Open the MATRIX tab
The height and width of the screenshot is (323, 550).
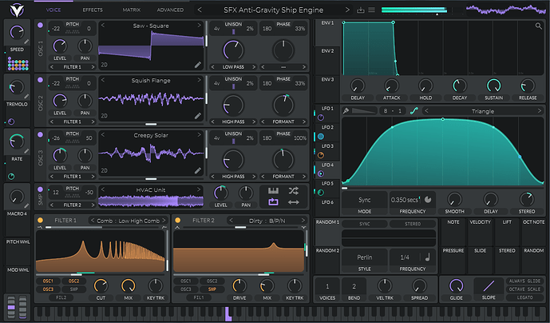(132, 10)
